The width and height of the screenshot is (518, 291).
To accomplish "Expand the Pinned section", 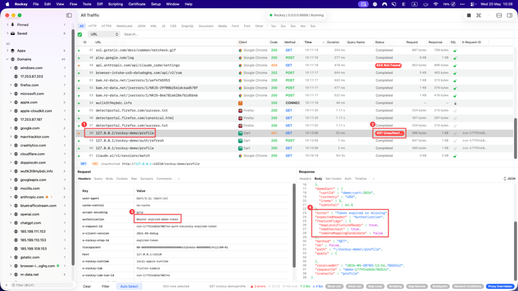I will (7, 25).
